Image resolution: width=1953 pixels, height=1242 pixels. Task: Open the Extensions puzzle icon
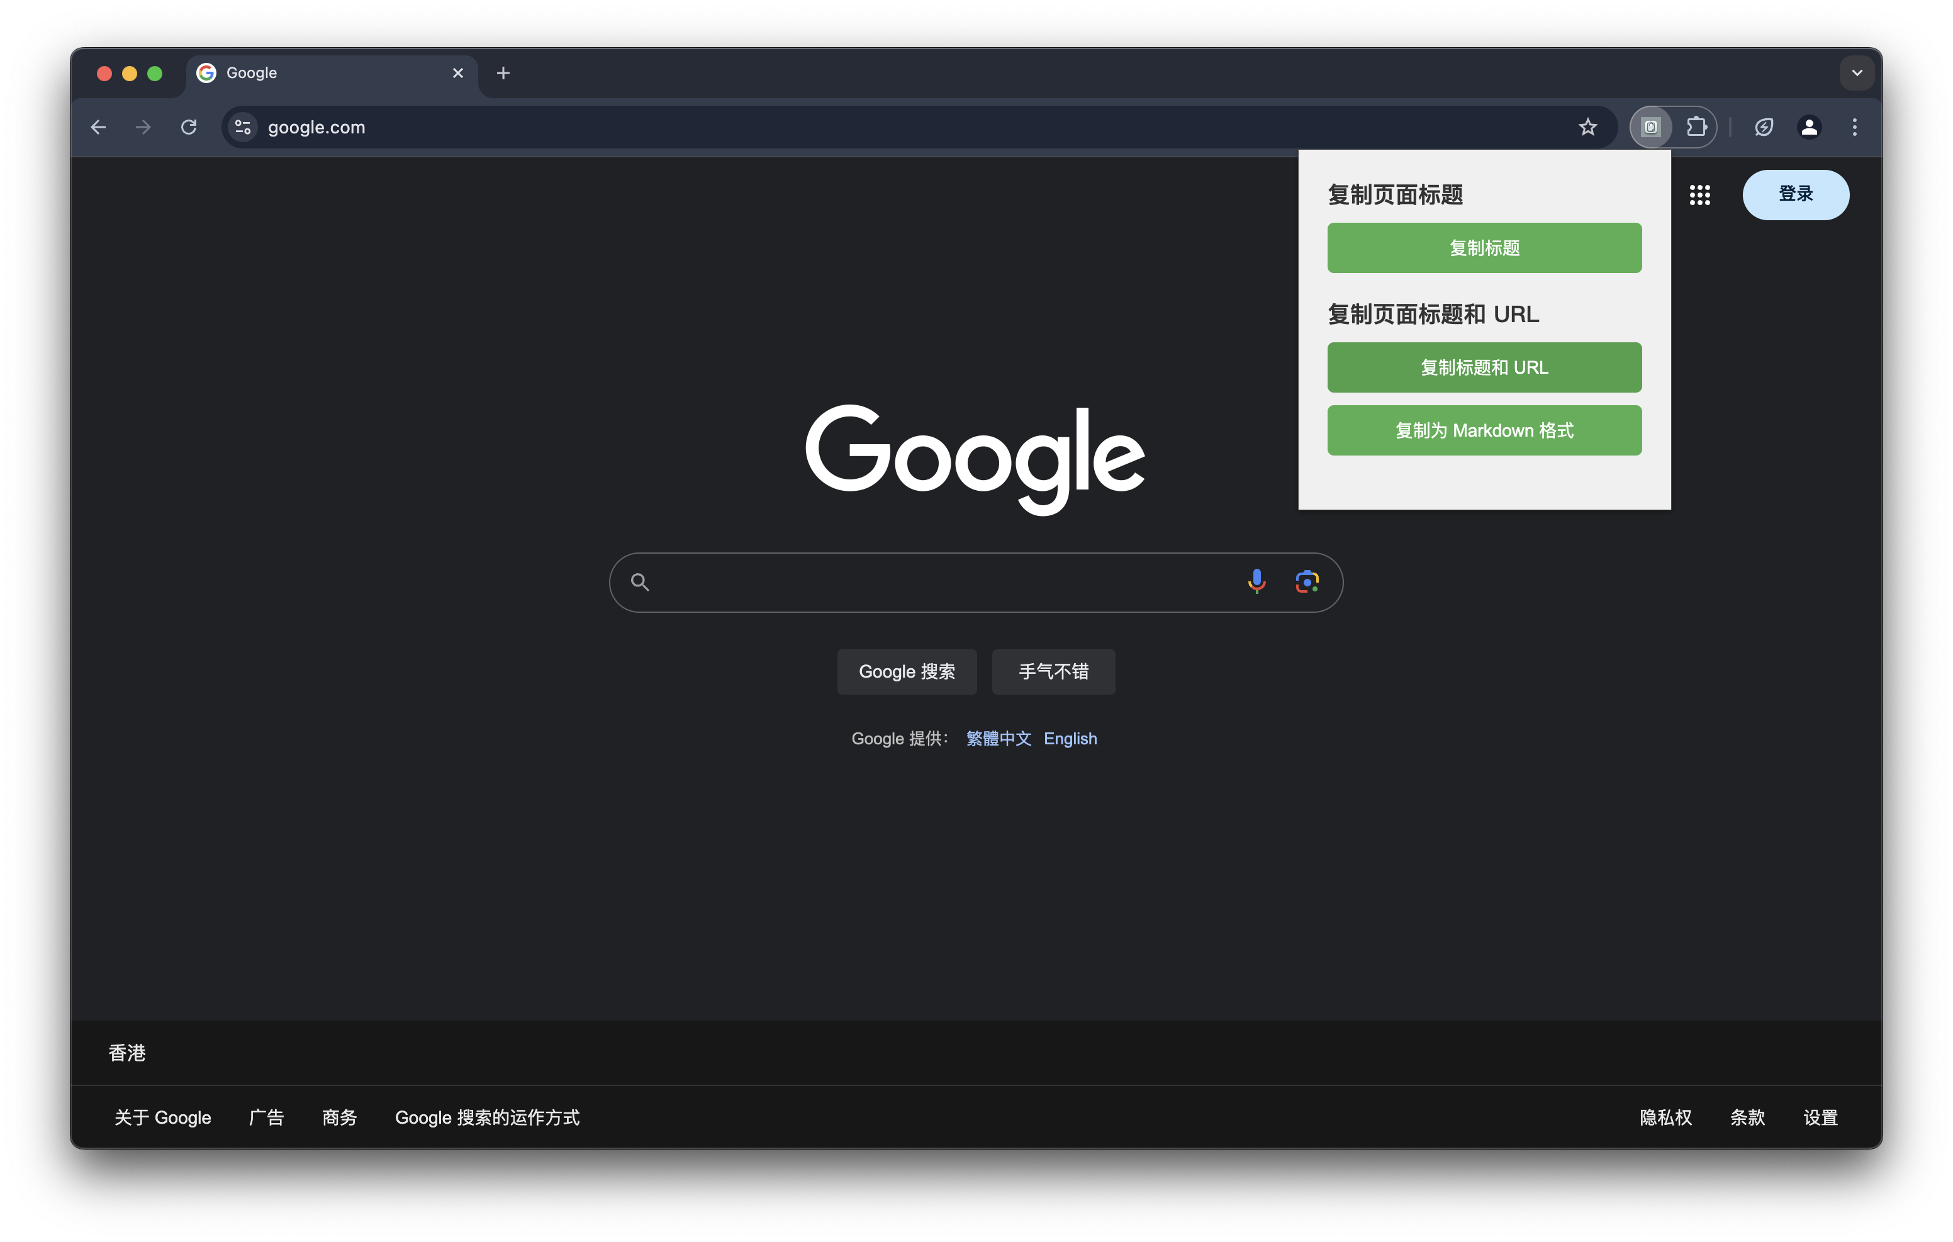pyautogui.click(x=1696, y=127)
